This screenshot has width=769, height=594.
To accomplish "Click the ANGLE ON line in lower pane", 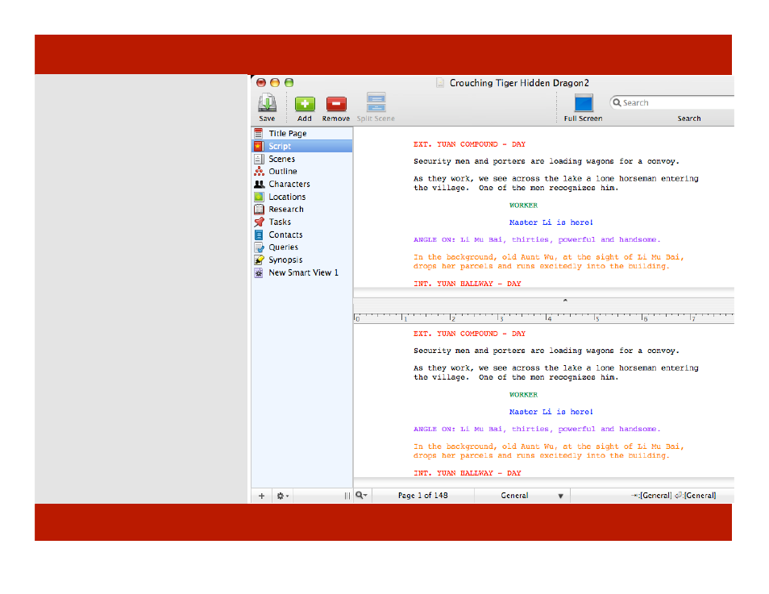I will 537,430.
